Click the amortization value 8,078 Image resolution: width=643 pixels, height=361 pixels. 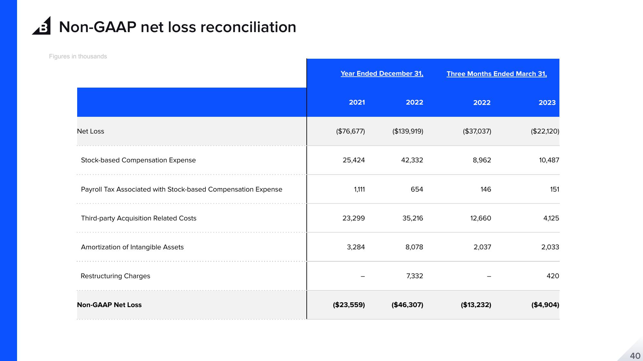point(414,247)
